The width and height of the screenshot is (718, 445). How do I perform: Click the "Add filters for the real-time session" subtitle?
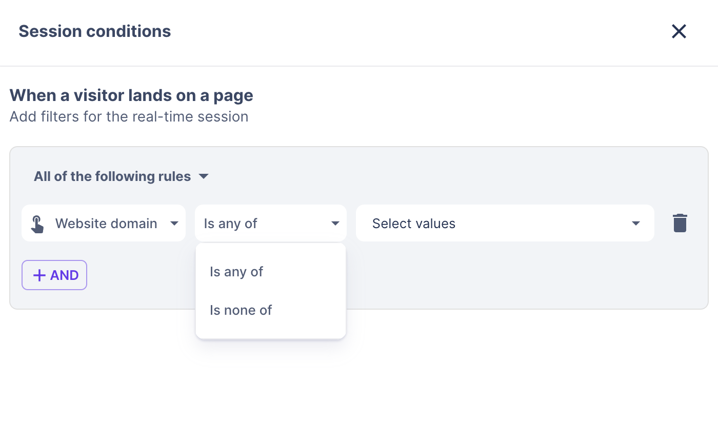(x=129, y=117)
